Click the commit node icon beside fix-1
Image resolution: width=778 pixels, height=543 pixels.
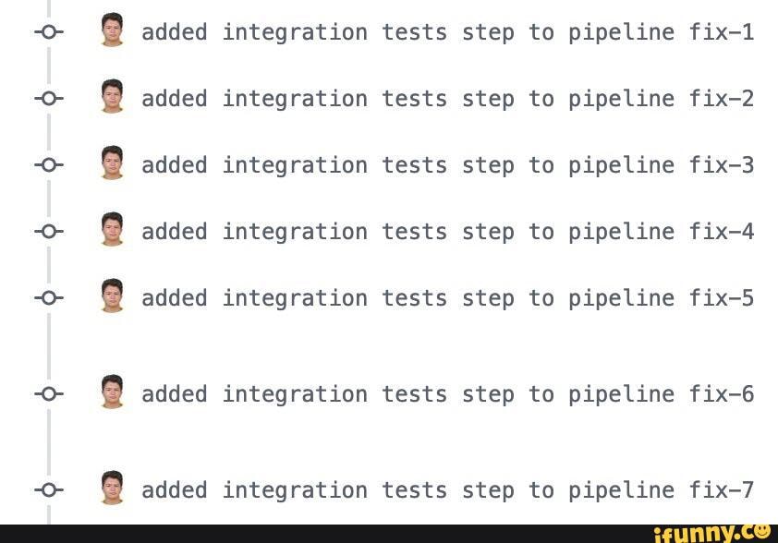pos(49,31)
